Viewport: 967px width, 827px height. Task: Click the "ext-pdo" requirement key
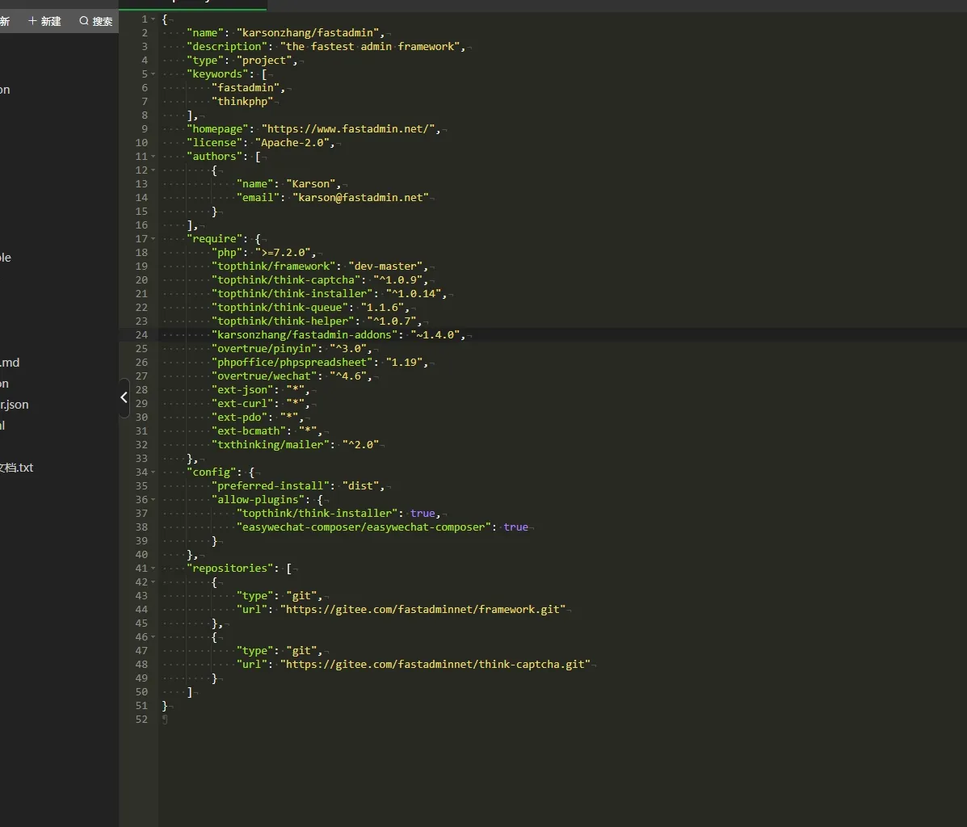tap(239, 418)
